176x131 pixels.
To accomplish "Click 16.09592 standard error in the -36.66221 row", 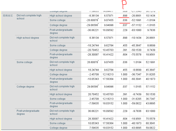I will (108, 30).
